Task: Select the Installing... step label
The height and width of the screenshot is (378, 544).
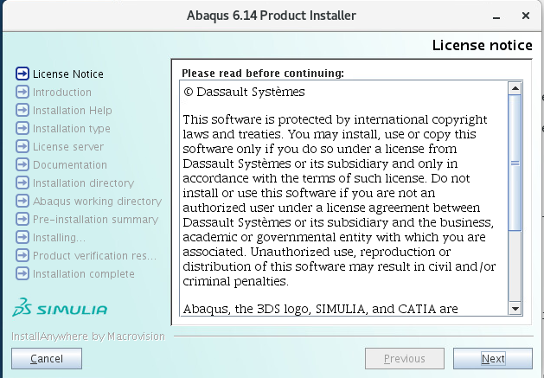Action: click(x=59, y=238)
